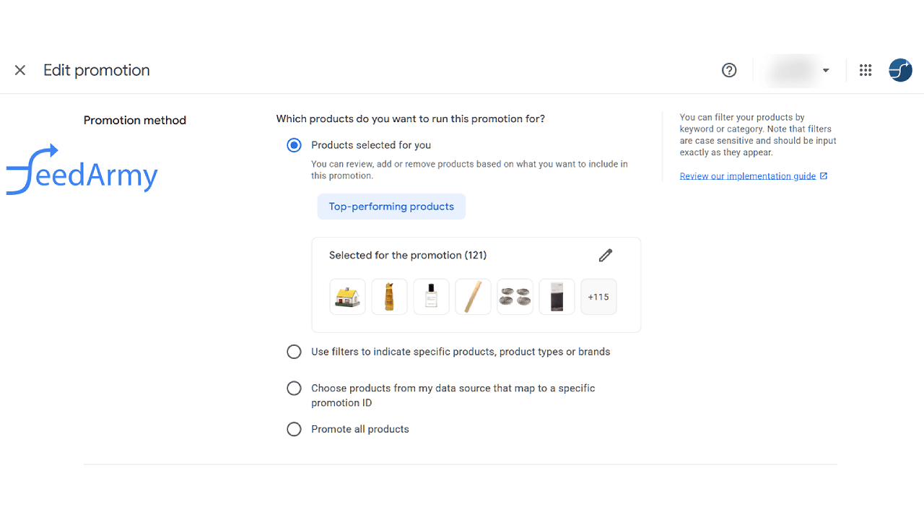
Task: Click the four silver dishes thumbnail
Action: coord(515,297)
